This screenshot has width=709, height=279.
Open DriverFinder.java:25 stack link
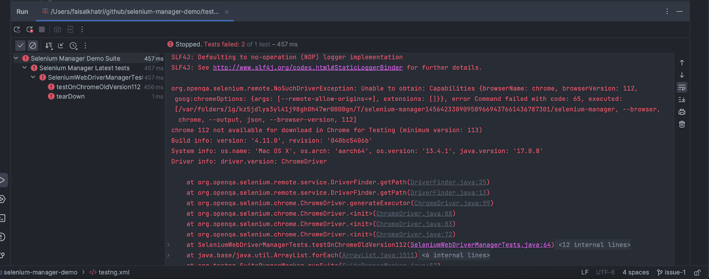448,182
